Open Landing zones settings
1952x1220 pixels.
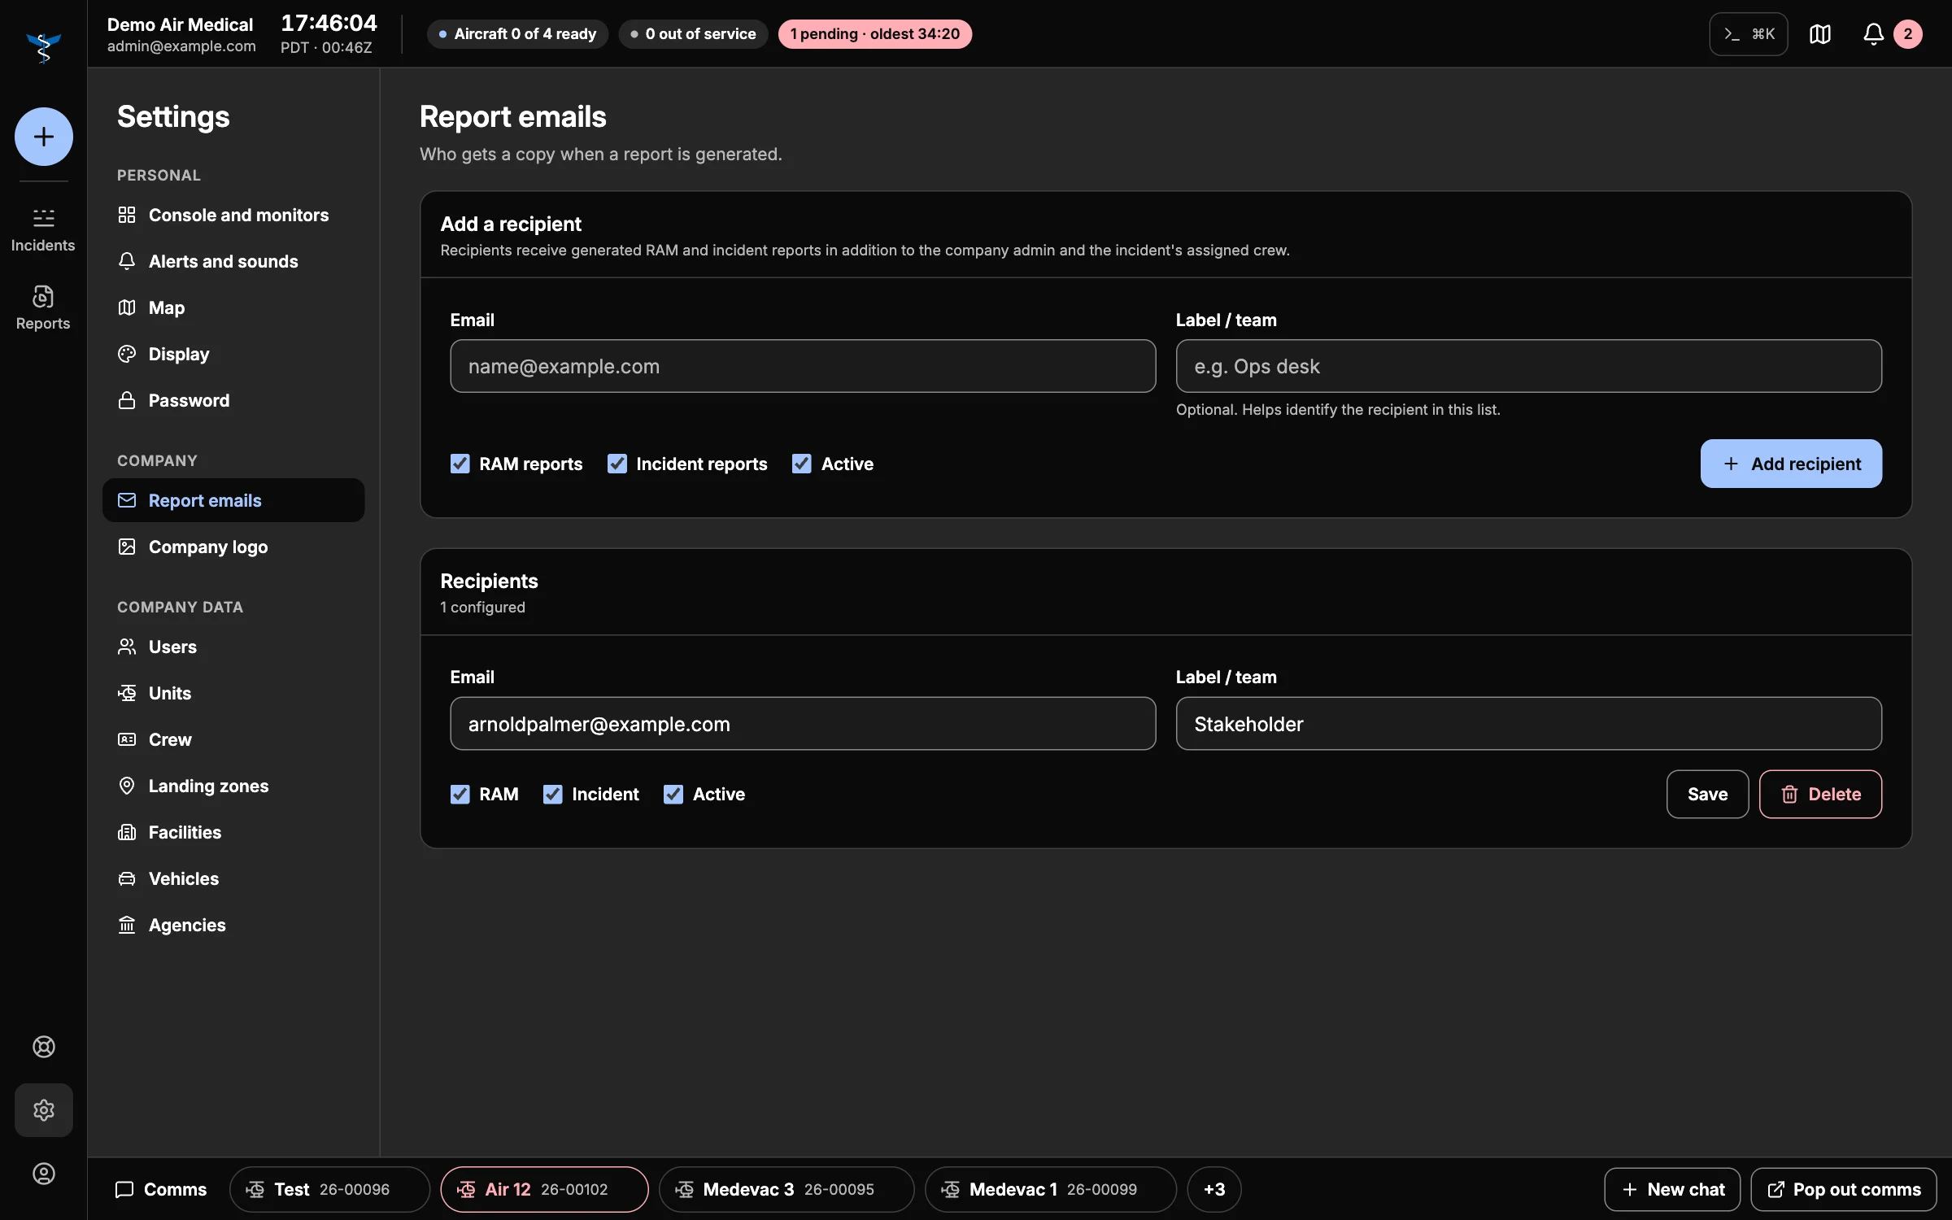pos(233,786)
